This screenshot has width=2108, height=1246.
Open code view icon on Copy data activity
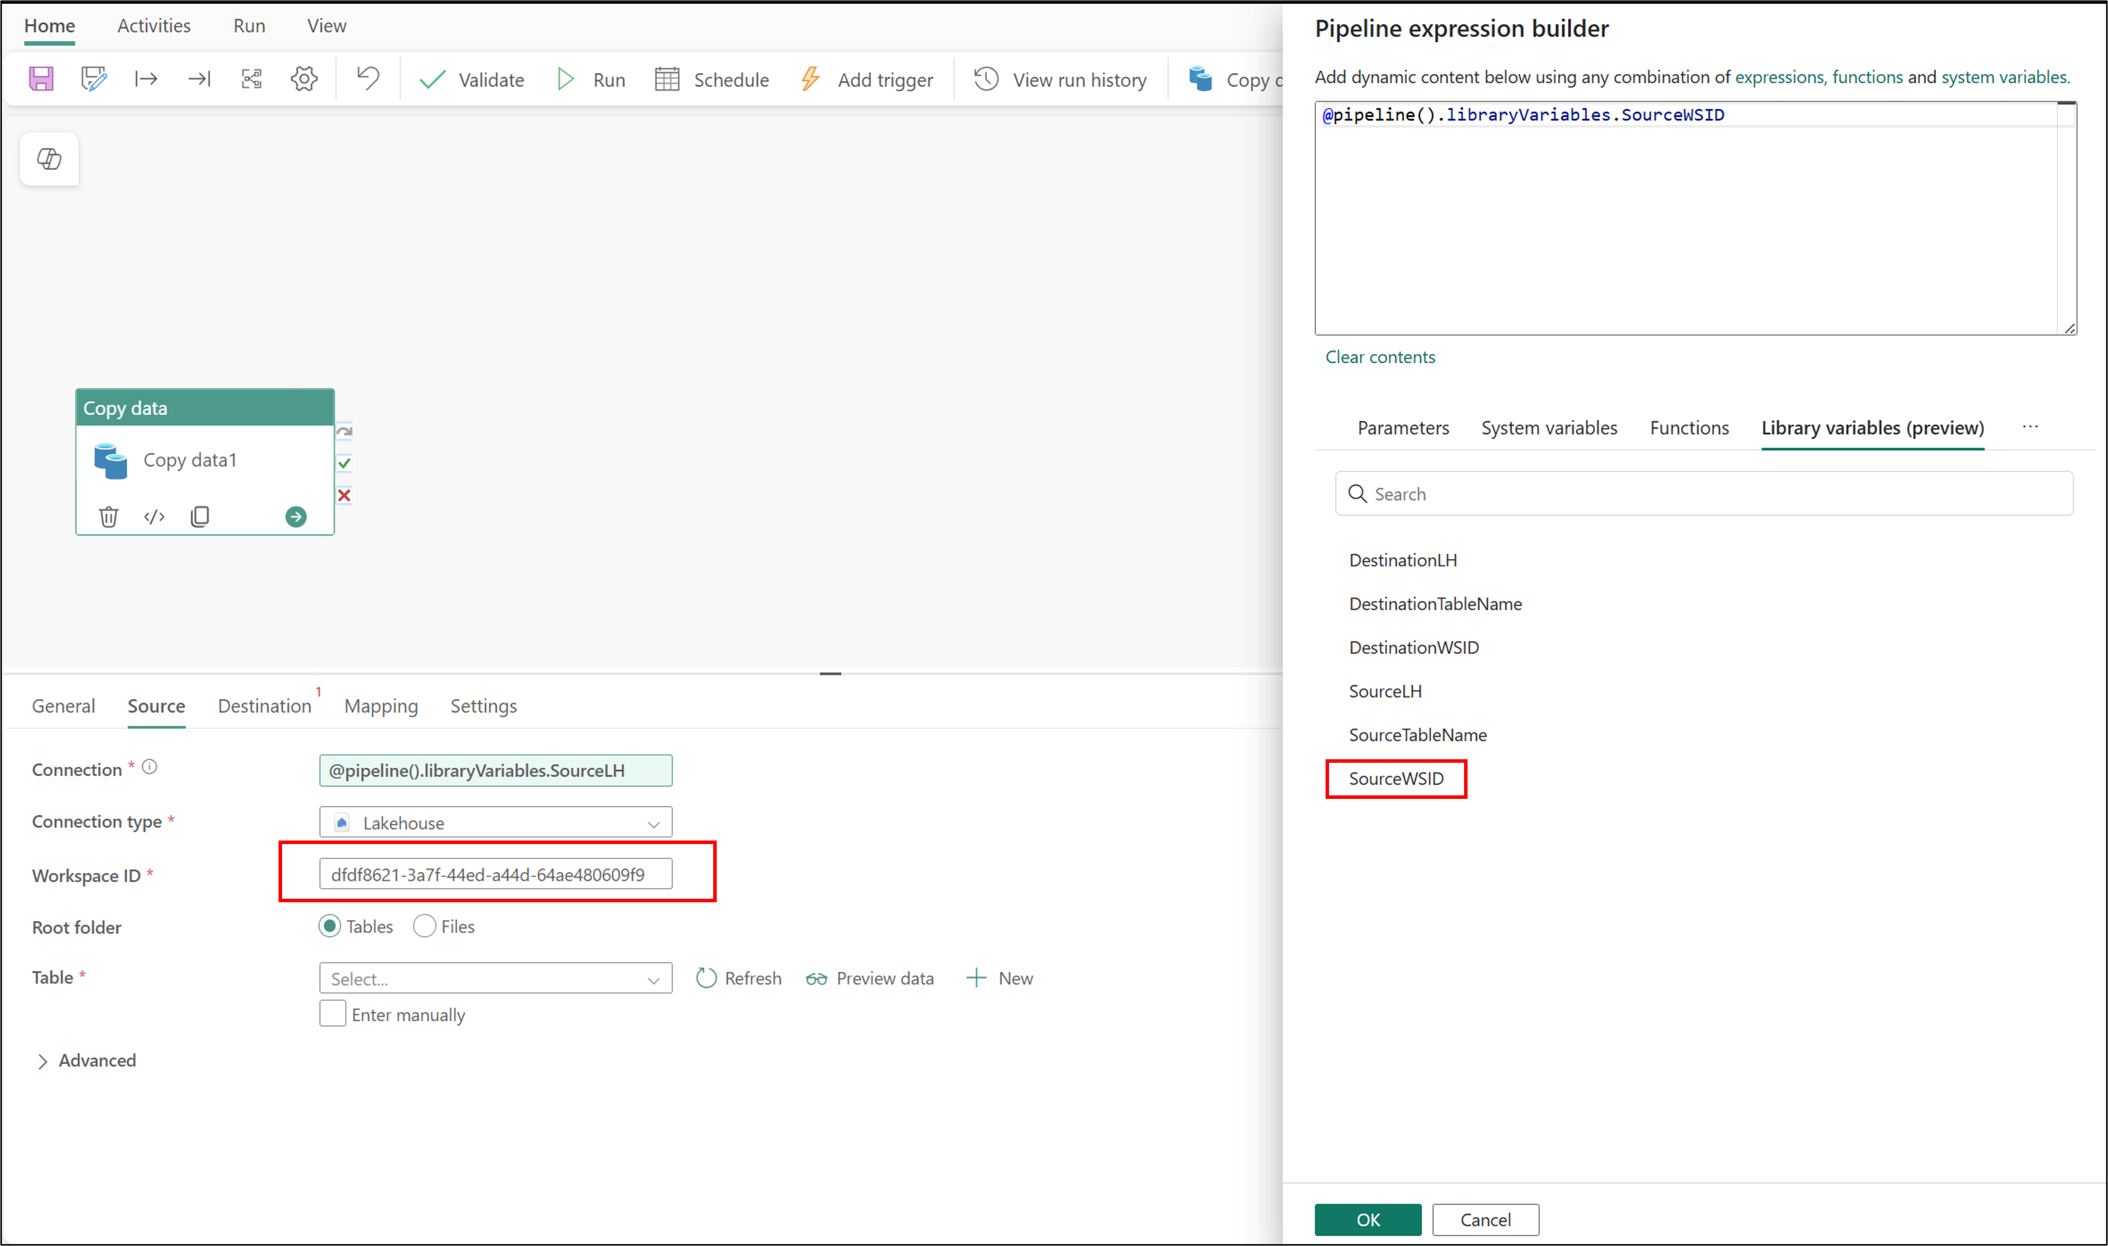pos(155,516)
